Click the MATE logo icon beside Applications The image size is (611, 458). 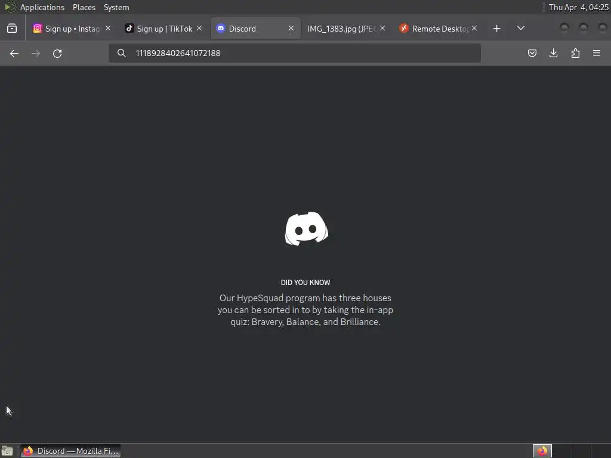tap(10, 7)
